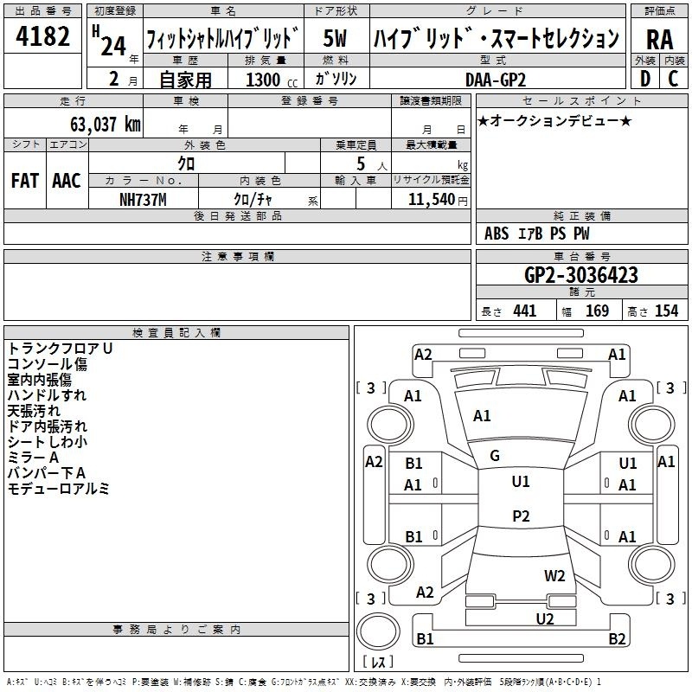Select the A1 mark on the hood
692x692 pixels.
click(482, 416)
